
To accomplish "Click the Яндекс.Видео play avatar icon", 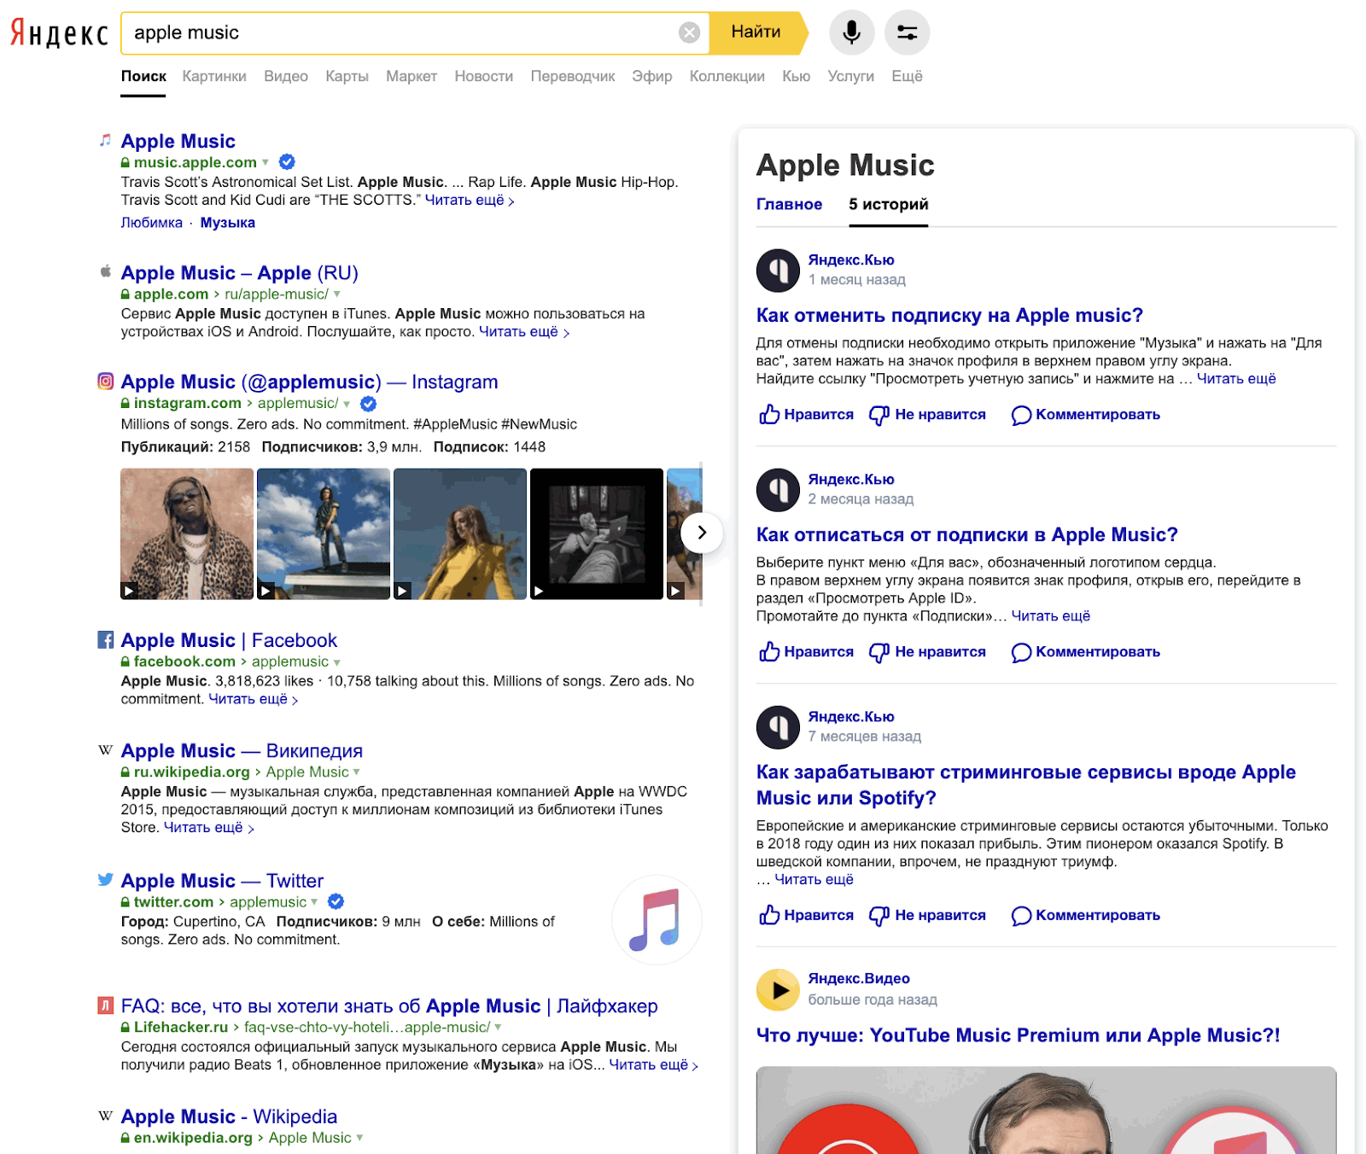I will point(778,989).
